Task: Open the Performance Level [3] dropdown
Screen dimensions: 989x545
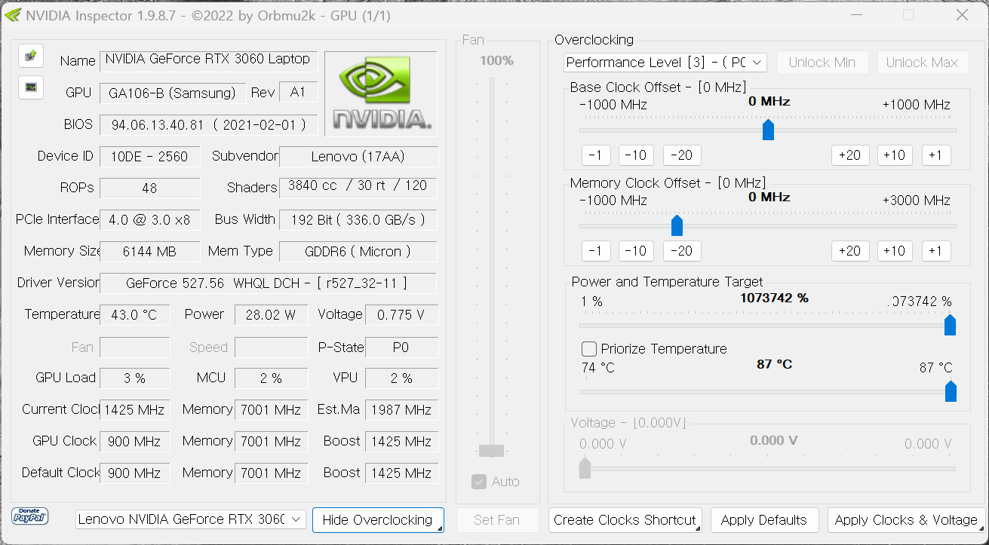Action: point(665,63)
